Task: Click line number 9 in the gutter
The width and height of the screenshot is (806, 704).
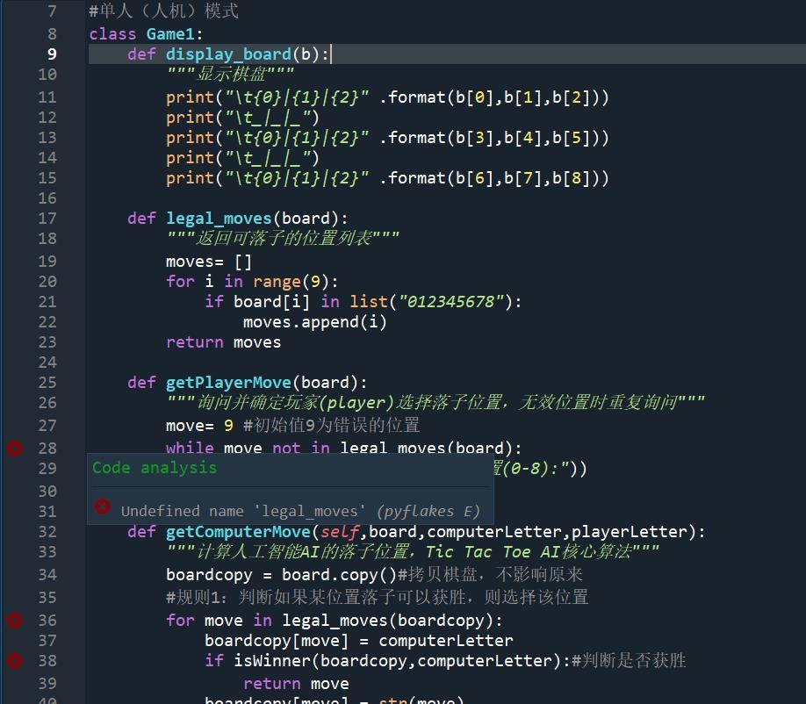Action: click(x=52, y=54)
